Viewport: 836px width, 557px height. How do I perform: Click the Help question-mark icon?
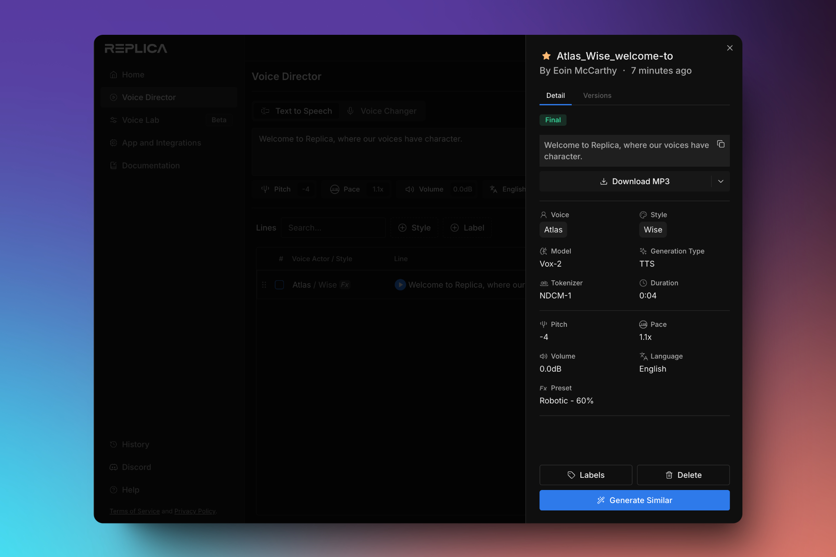(x=114, y=490)
